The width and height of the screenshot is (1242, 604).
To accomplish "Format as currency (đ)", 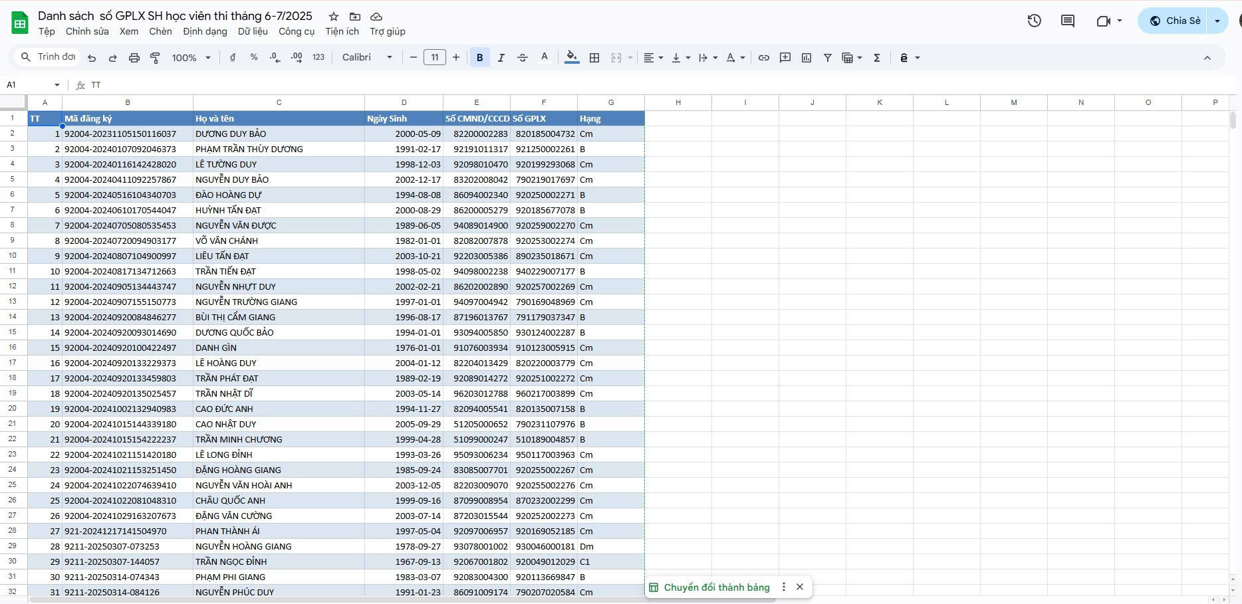I will [233, 58].
